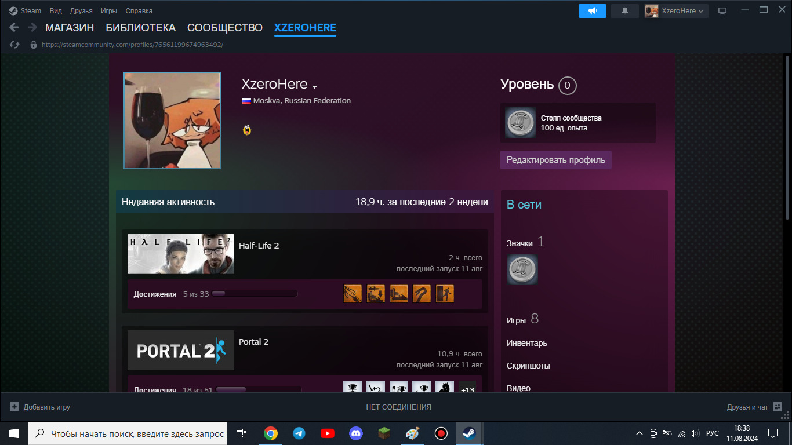Open the Игры menu

(x=109, y=11)
